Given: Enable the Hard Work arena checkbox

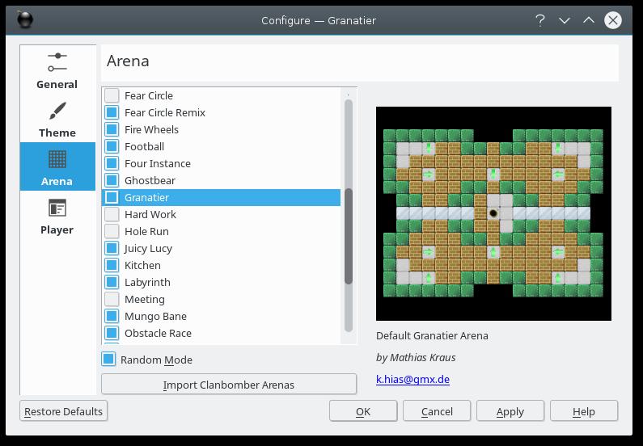Looking at the screenshot, I should pyautogui.click(x=112, y=214).
